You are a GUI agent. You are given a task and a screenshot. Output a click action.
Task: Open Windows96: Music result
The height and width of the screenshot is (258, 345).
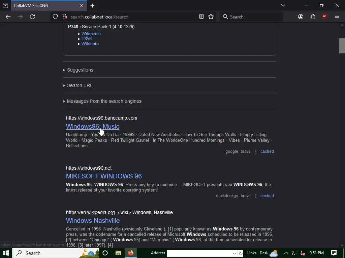click(93, 126)
